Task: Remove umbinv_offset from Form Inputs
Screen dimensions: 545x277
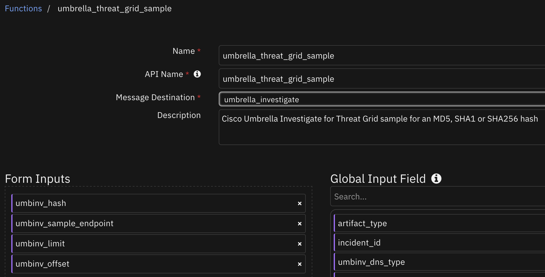Action: point(300,264)
